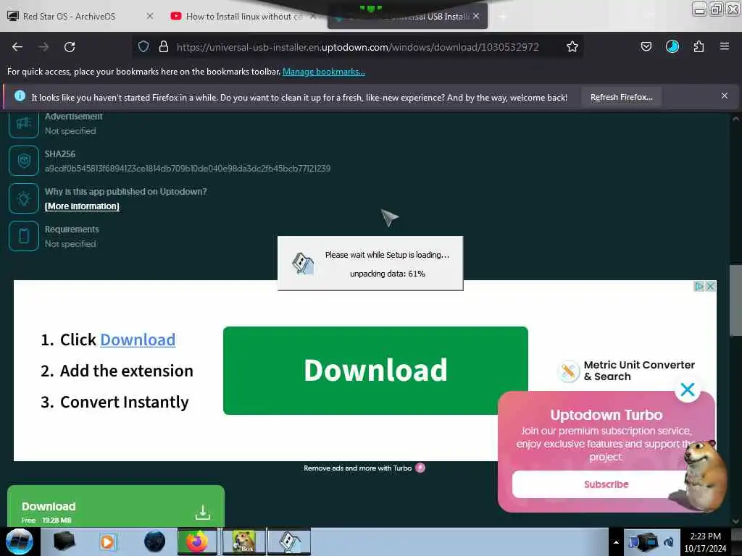Open the black box taskbar app
This screenshot has height=556, width=742.
click(x=64, y=542)
